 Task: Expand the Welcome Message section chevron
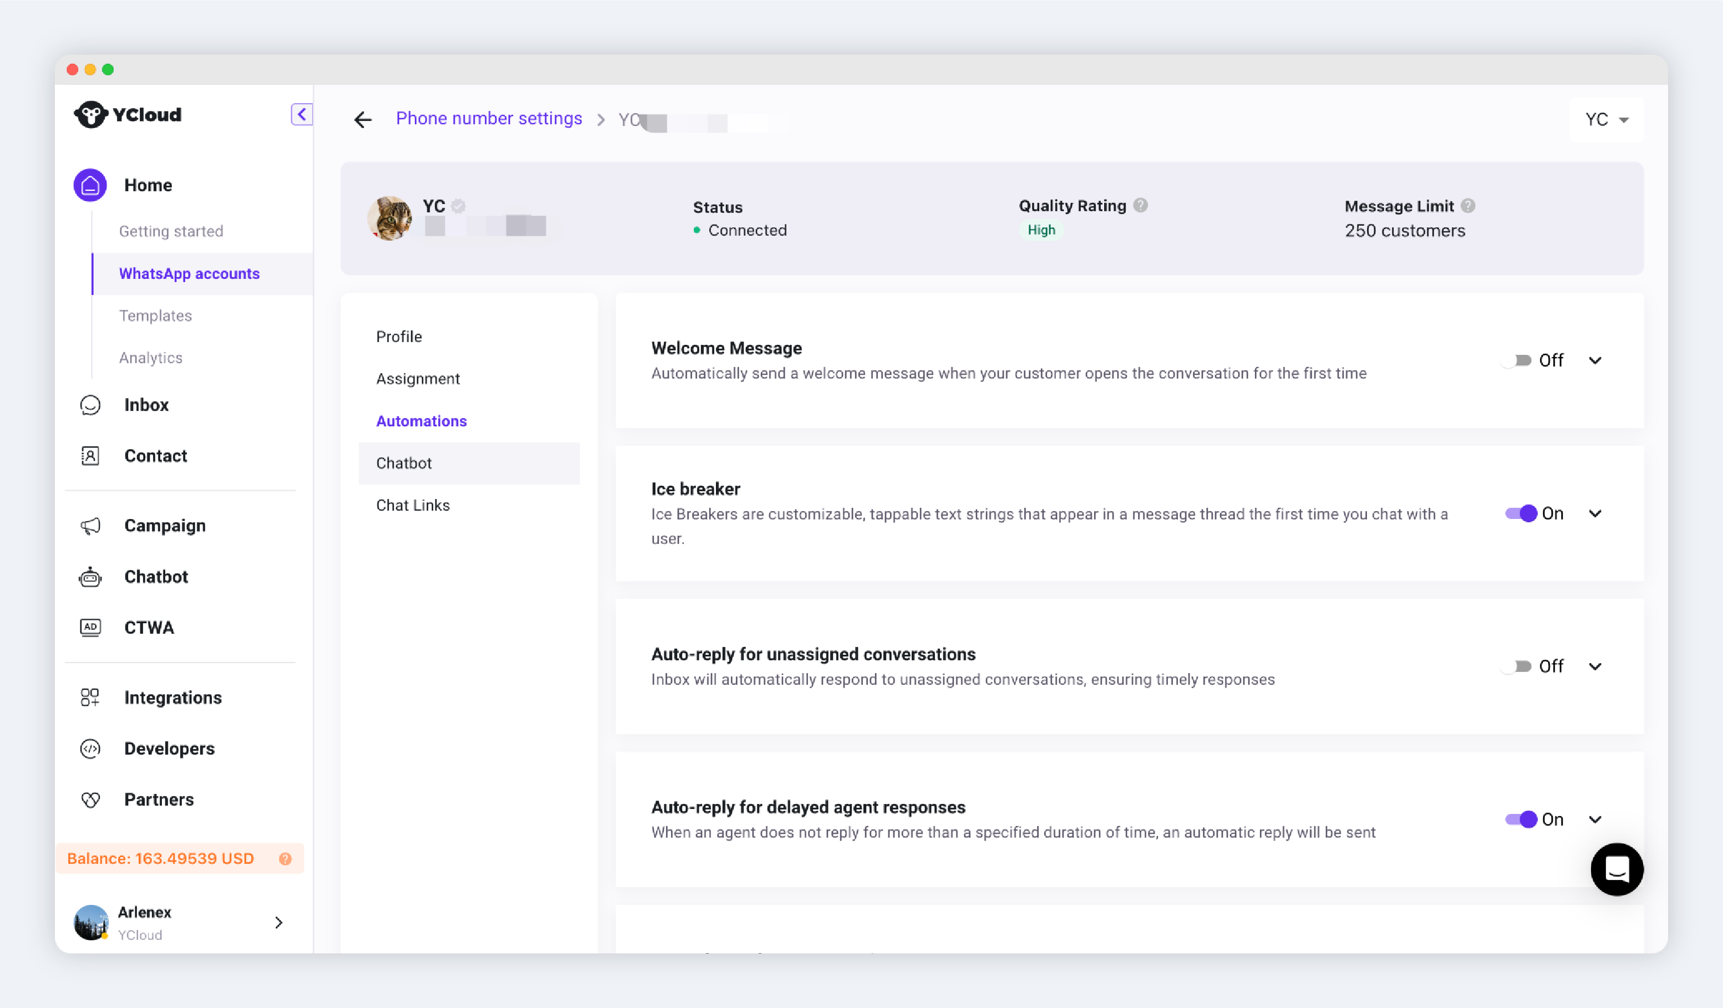pyautogui.click(x=1595, y=360)
